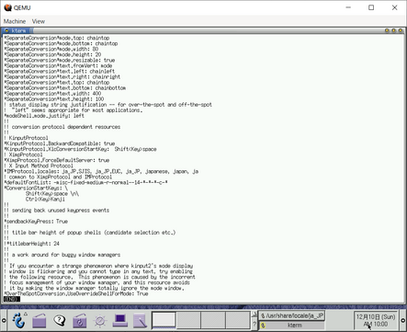Image resolution: width=407 pixels, height=332 pixels.
Task: Click 'a work around for buggy window managers'
Action: (x=66, y=255)
